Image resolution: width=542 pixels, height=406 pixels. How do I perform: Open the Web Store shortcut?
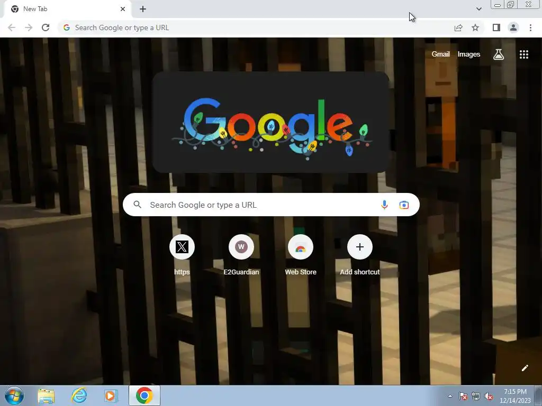[301, 255]
